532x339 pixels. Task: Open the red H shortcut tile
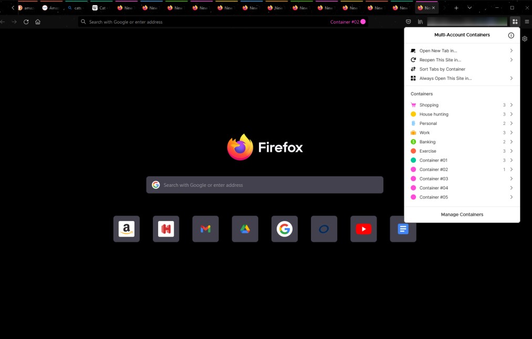coord(166,229)
